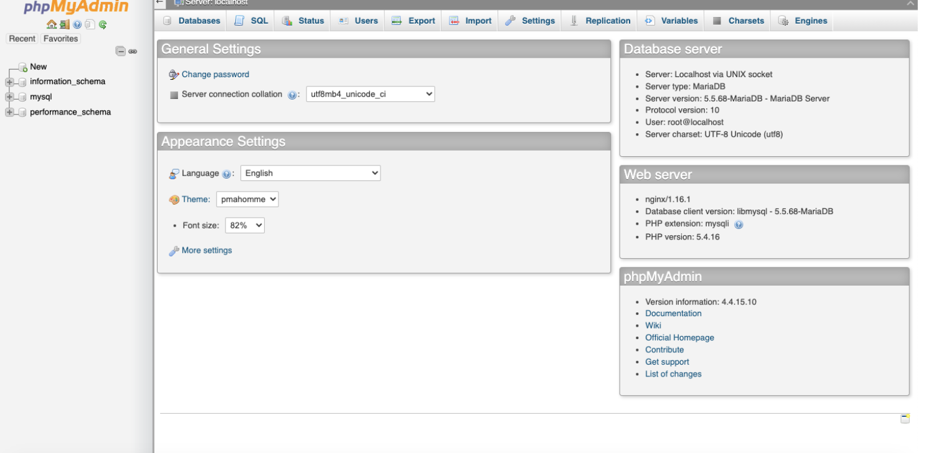The width and height of the screenshot is (926, 453).
Task: Click the Charsets tab icon
Action: [x=717, y=21]
